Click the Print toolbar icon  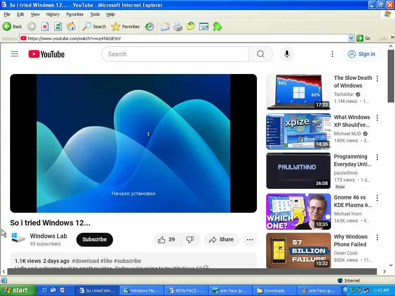pos(178,27)
